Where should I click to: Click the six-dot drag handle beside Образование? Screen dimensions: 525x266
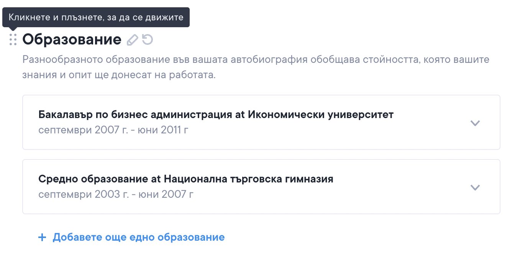13,39
